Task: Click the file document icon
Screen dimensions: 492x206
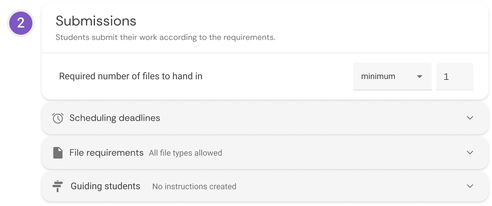Action: (58, 153)
